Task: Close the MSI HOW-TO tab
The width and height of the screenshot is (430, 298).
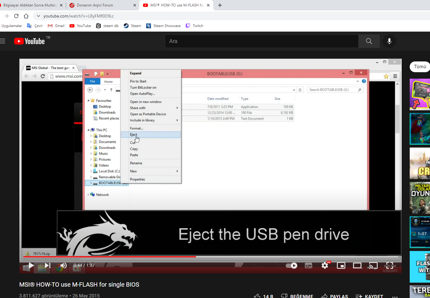Action: [208, 5]
